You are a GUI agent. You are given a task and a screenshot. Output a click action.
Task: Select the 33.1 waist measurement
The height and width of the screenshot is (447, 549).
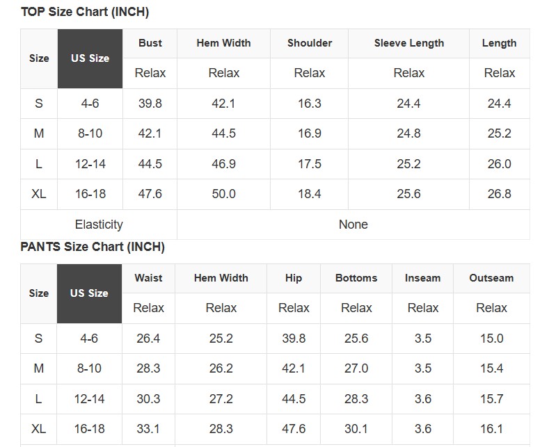149,429
